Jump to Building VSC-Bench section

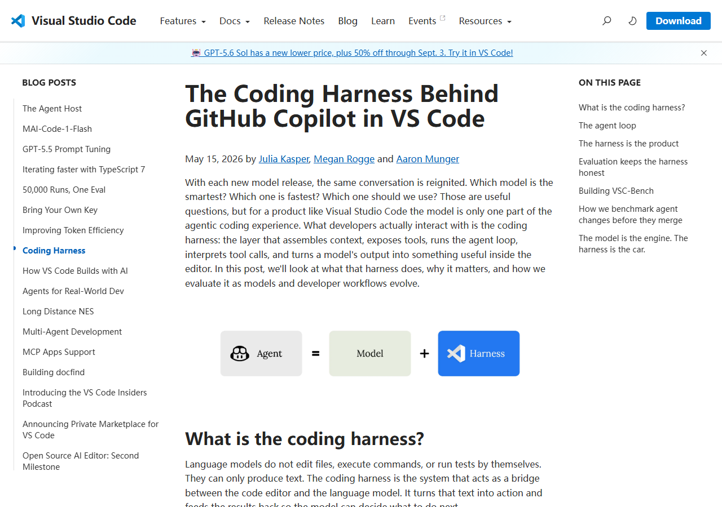(616, 191)
